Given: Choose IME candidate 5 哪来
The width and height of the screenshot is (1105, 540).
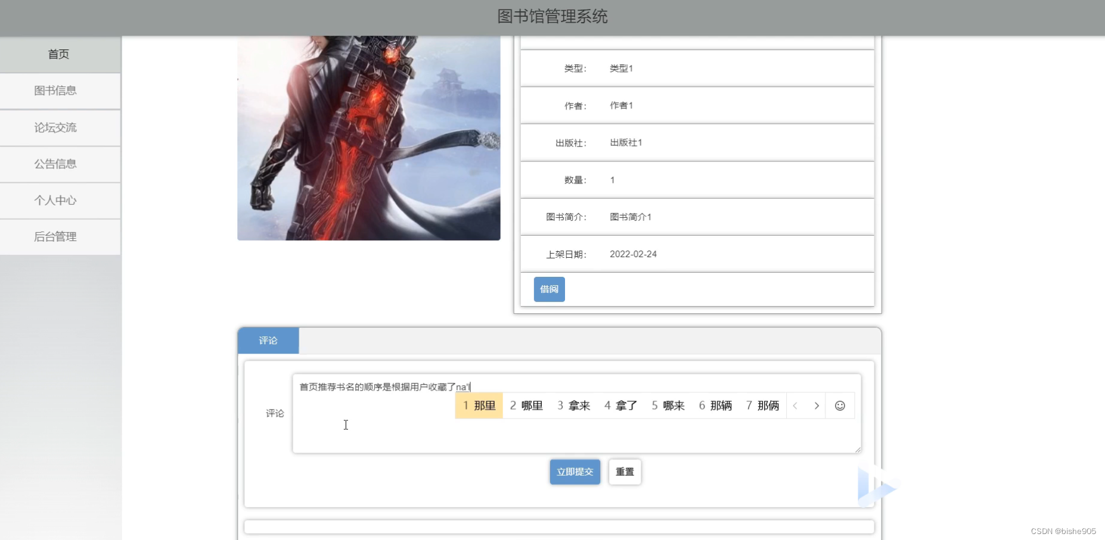Looking at the screenshot, I should coord(668,405).
